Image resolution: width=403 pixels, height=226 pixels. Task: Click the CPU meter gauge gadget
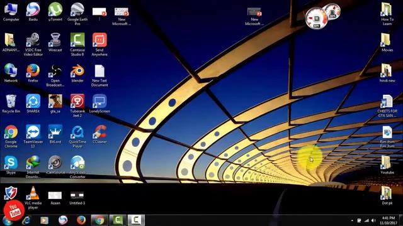(x=317, y=18)
